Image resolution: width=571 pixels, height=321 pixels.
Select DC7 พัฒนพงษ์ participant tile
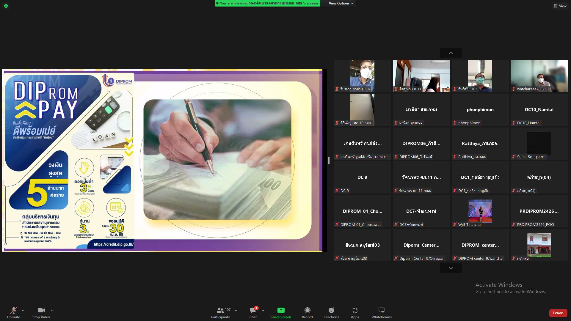[x=421, y=211]
